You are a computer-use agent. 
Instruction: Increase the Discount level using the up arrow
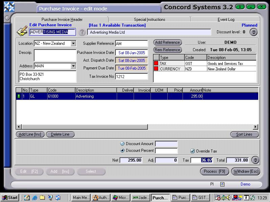[x=253, y=30]
